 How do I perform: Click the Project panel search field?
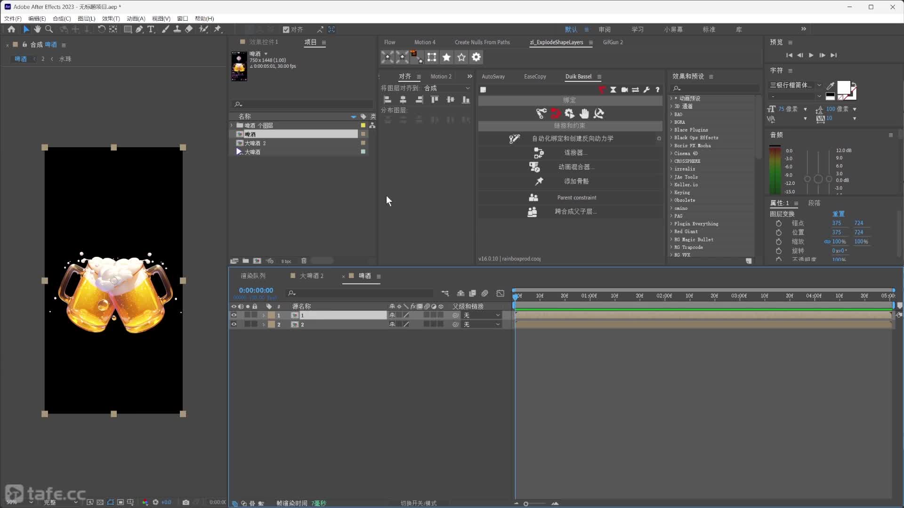(x=303, y=104)
